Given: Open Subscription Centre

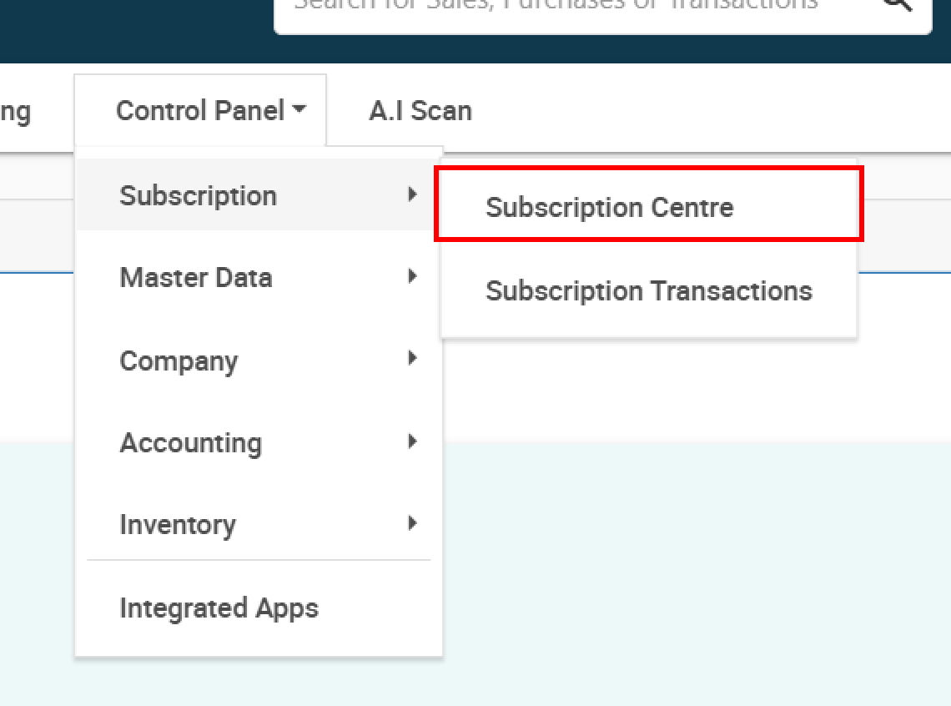Looking at the screenshot, I should point(648,204).
